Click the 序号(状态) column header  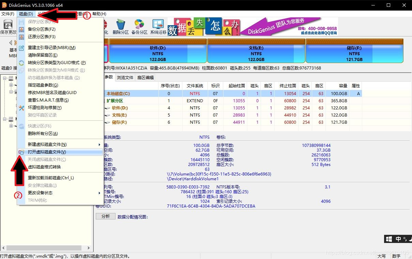(x=170, y=86)
